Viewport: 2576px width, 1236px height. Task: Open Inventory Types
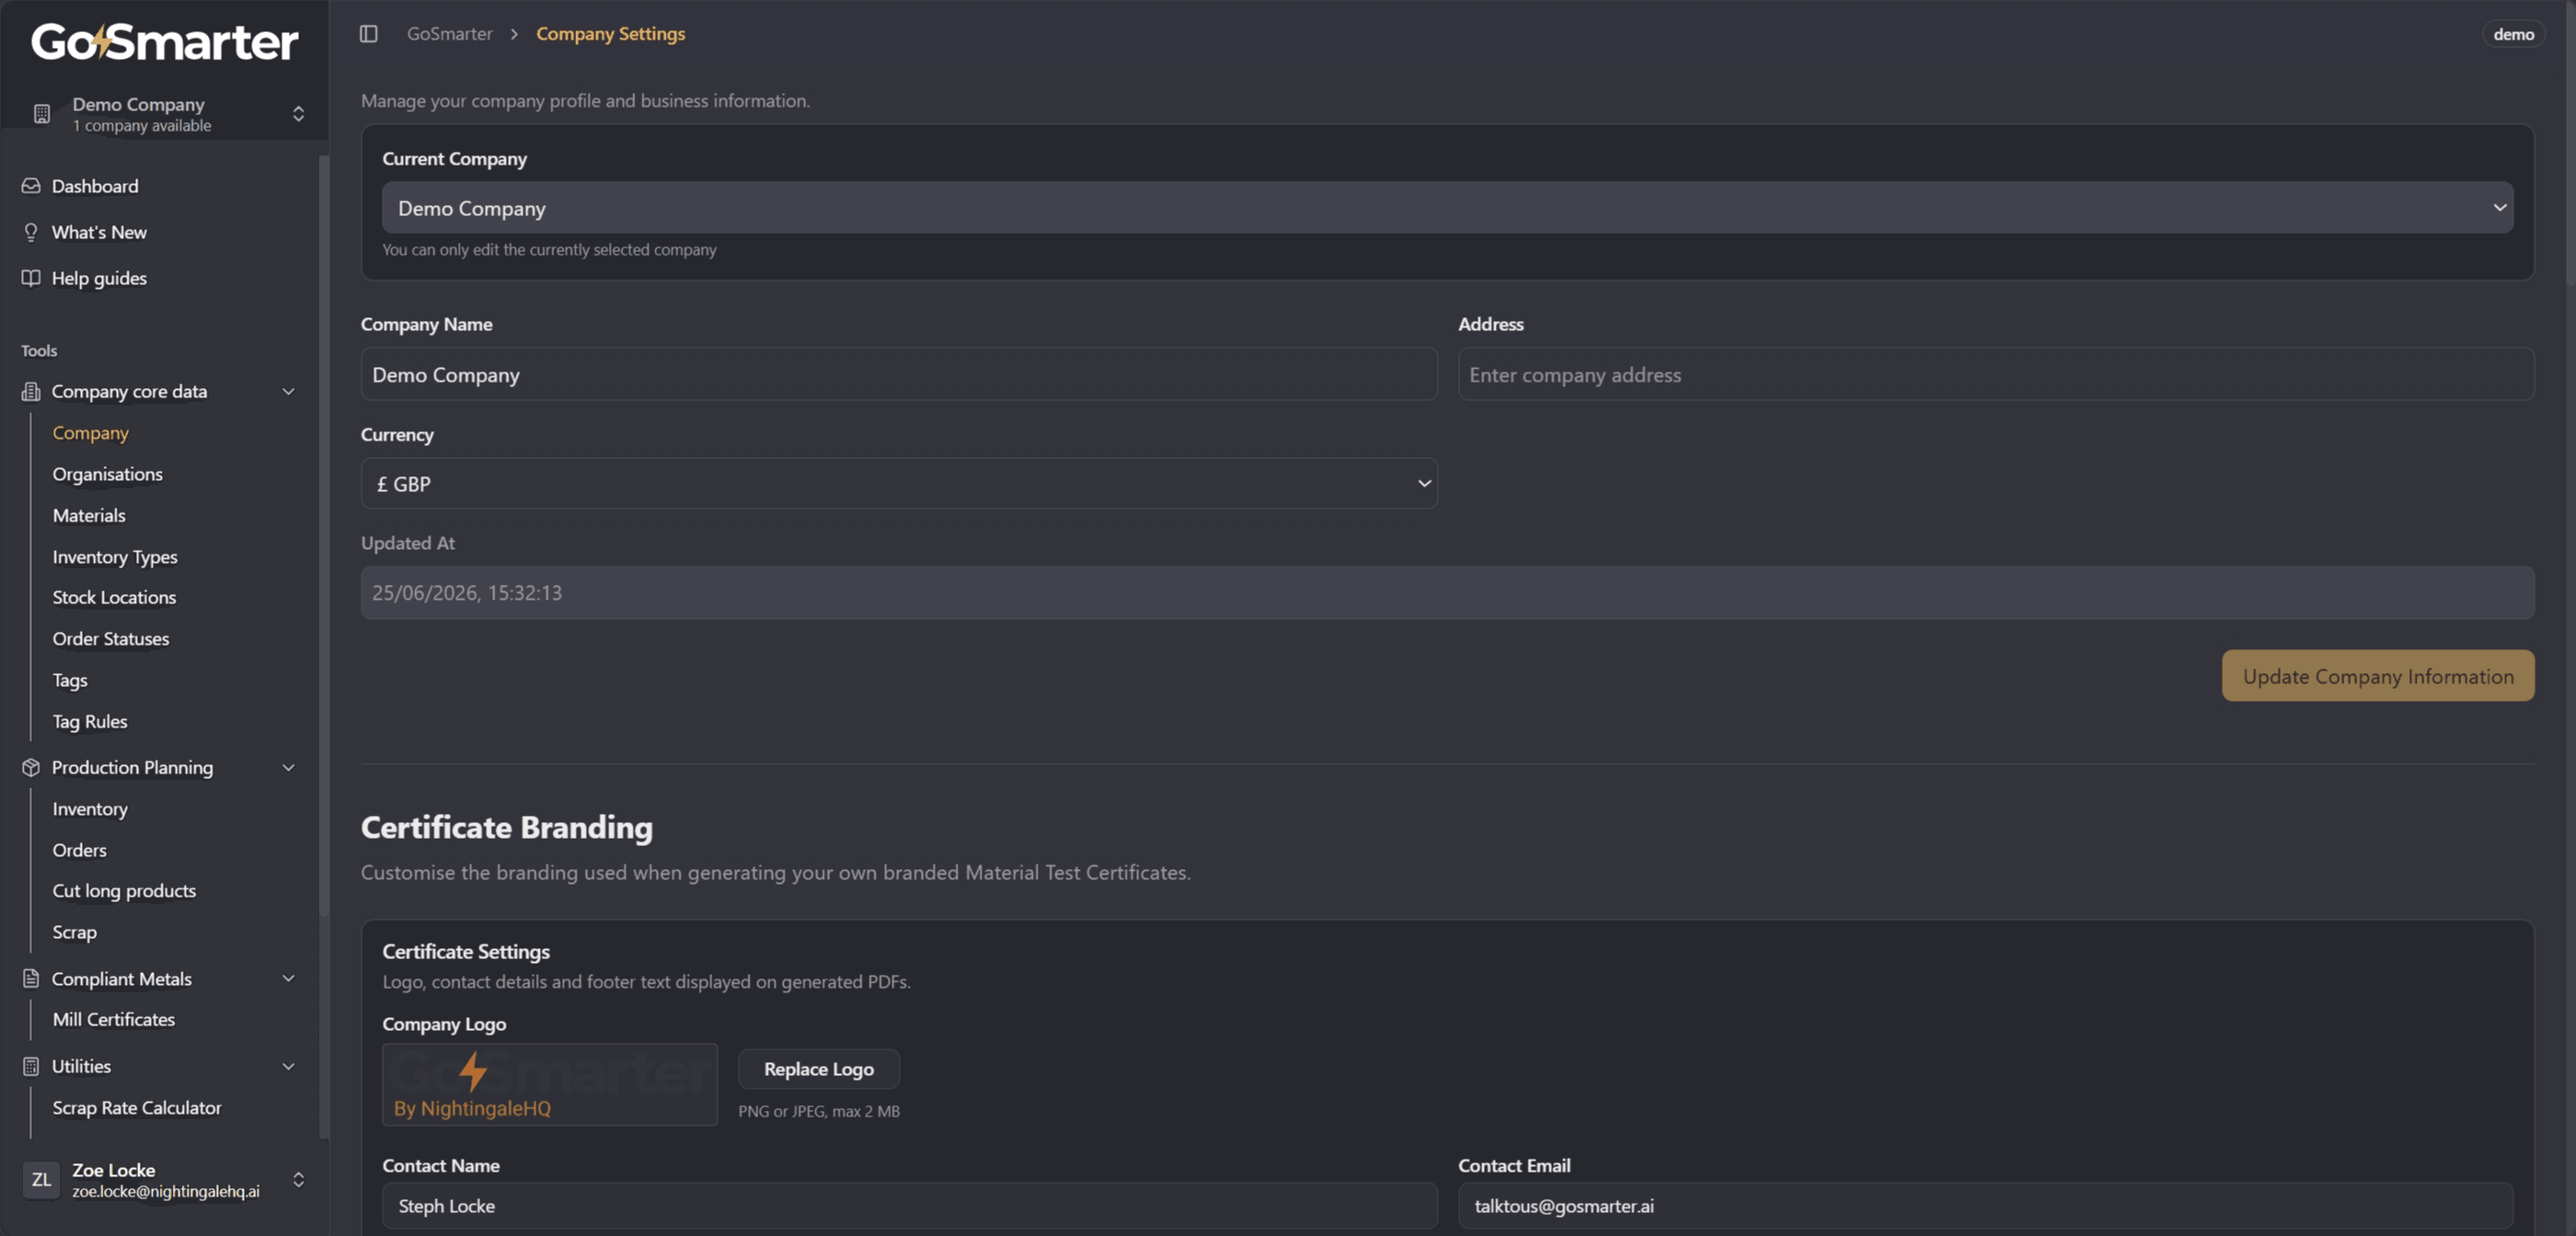click(115, 557)
